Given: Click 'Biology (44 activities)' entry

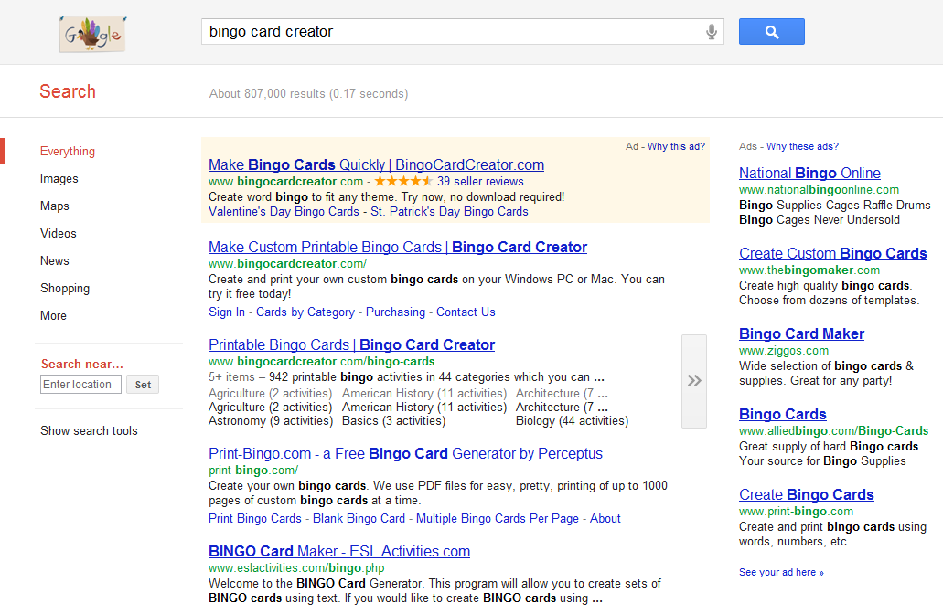Looking at the screenshot, I should pos(572,420).
